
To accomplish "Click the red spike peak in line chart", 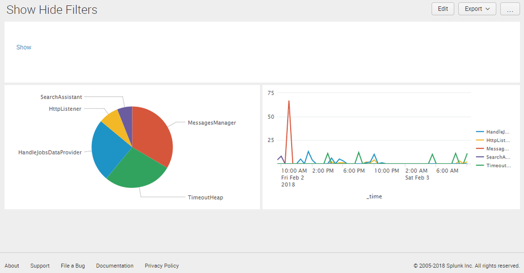I will click(x=288, y=101).
